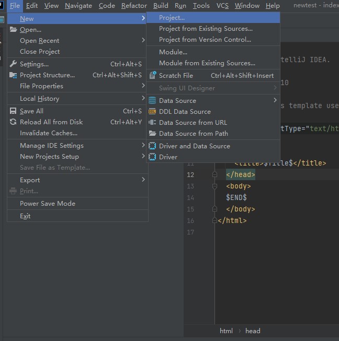Click the highlighted </head> tag
Image resolution: width=339 pixels, height=341 pixels.
[x=241, y=174]
